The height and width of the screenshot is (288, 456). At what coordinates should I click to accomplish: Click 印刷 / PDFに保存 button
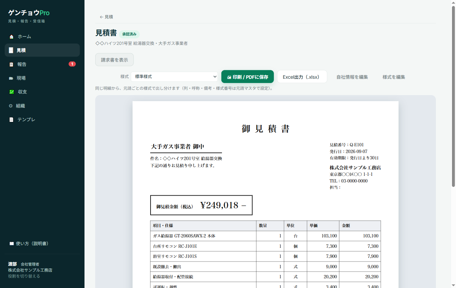click(247, 77)
